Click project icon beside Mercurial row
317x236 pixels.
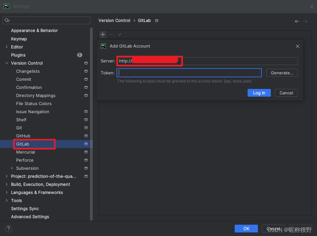coord(86,152)
